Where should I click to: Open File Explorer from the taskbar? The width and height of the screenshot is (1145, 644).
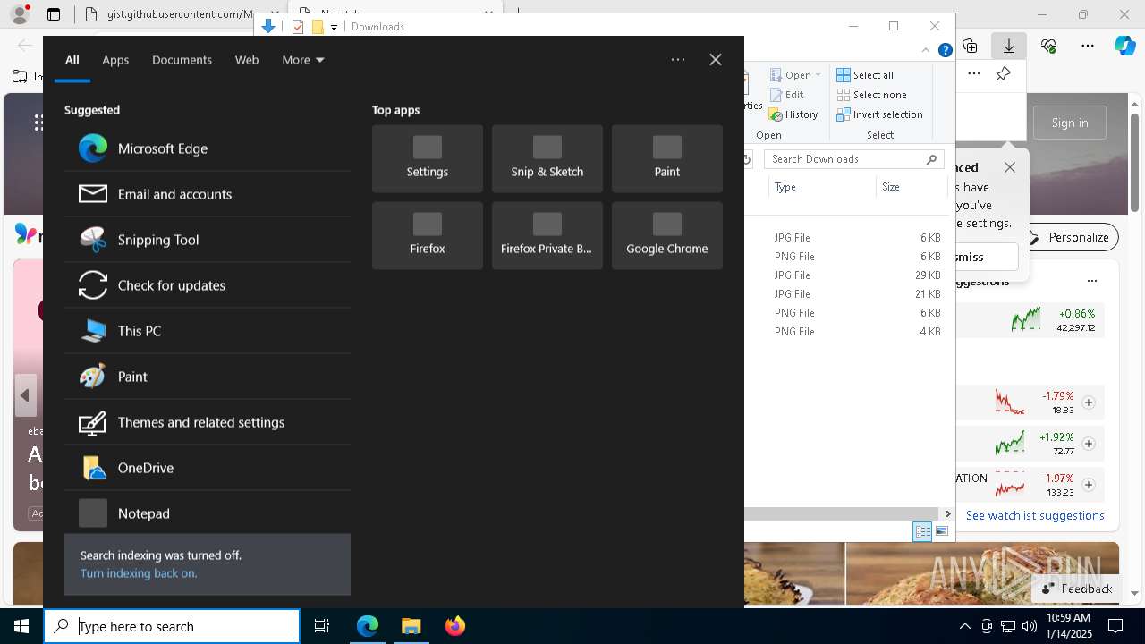pyautogui.click(x=411, y=626)
